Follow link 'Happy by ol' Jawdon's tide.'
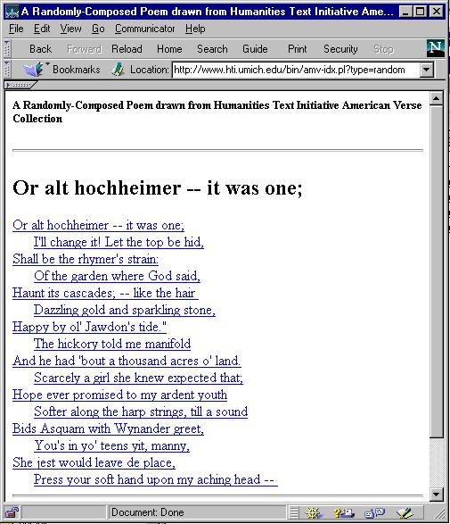The height and width of the screenshot is (524, 450). pos(89,327)
